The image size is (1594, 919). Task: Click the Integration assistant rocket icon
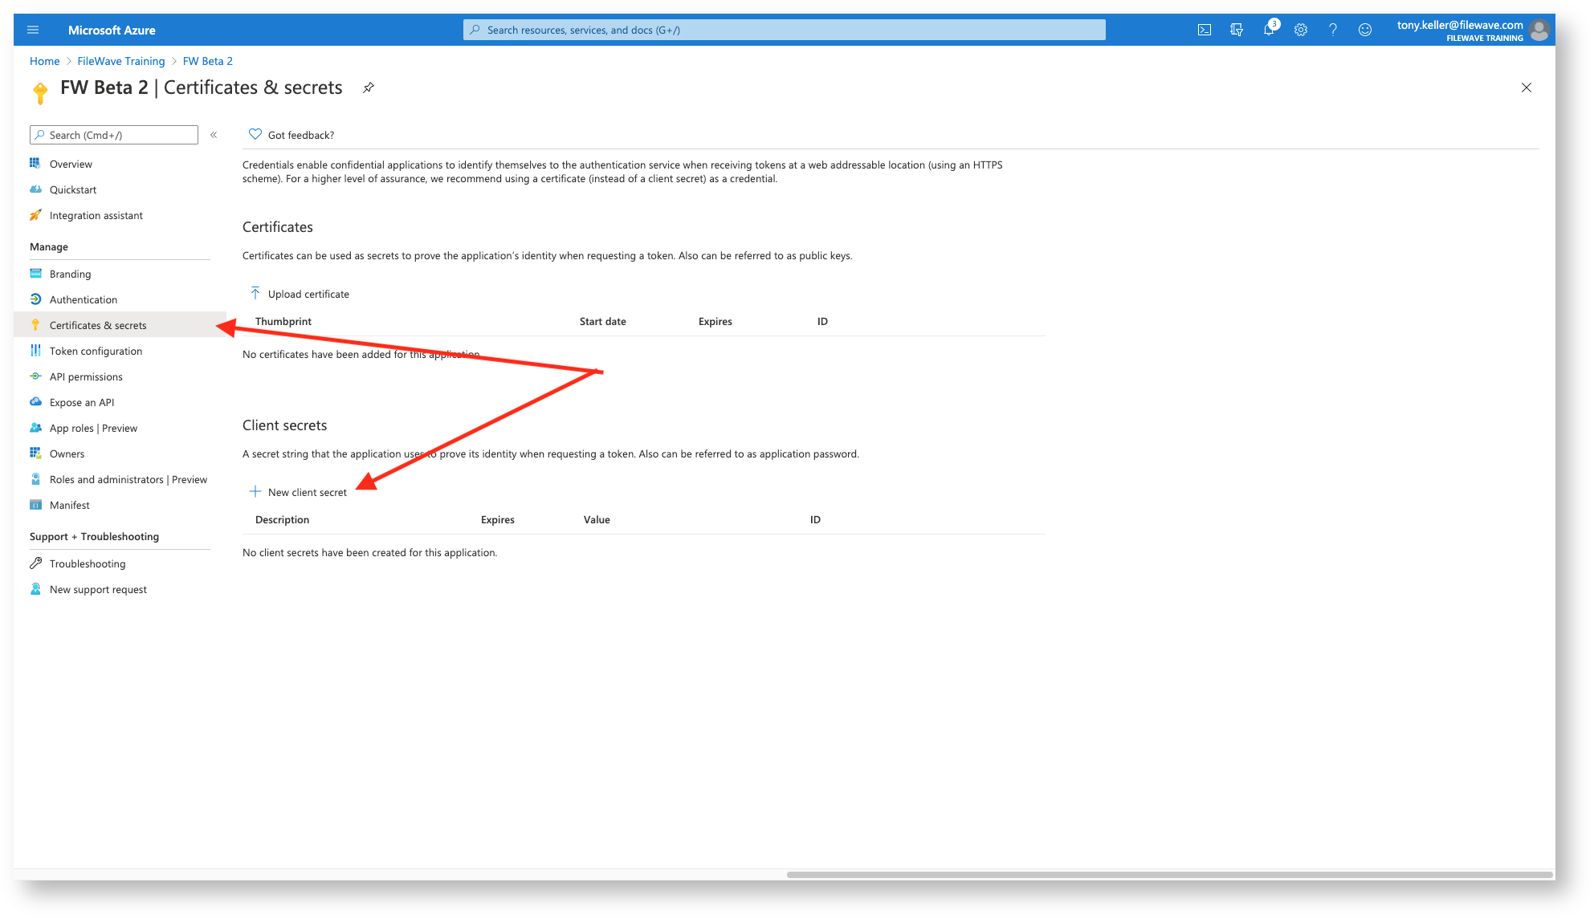35,214
